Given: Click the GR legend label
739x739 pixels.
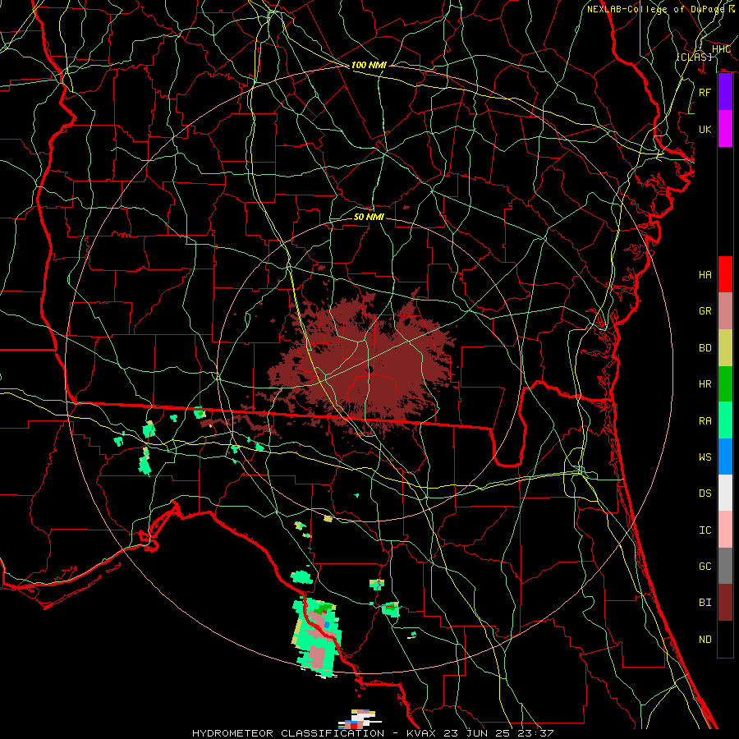Looking at the screenshot, I should tap(705, 311).
